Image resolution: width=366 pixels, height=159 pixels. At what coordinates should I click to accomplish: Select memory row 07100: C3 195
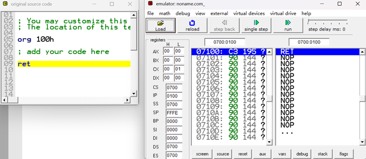[x=229, y=52]
